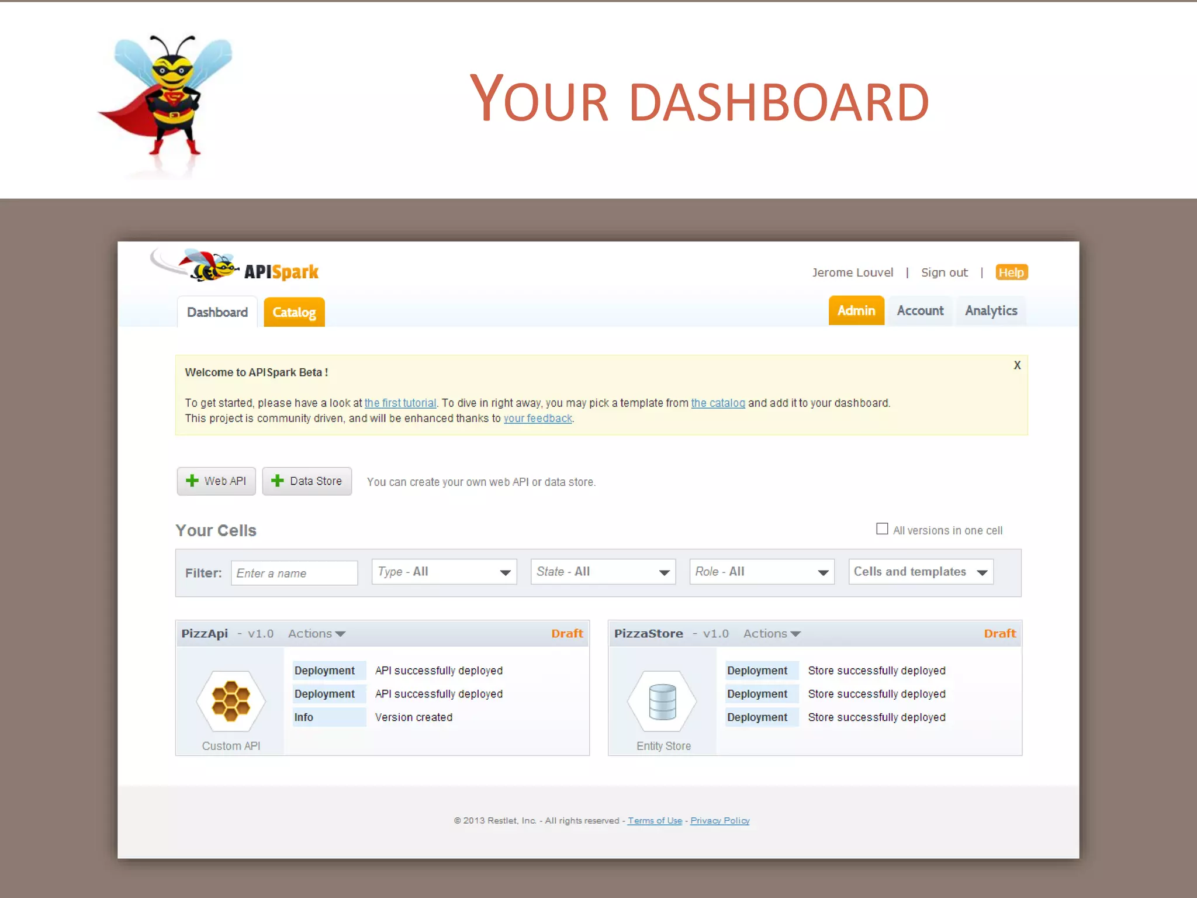
Task: Click the PizzaStore database Entity Store icon
Action: (662, 701)
